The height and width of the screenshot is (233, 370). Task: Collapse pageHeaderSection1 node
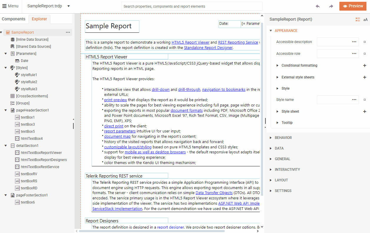click(x=6, y=110)
